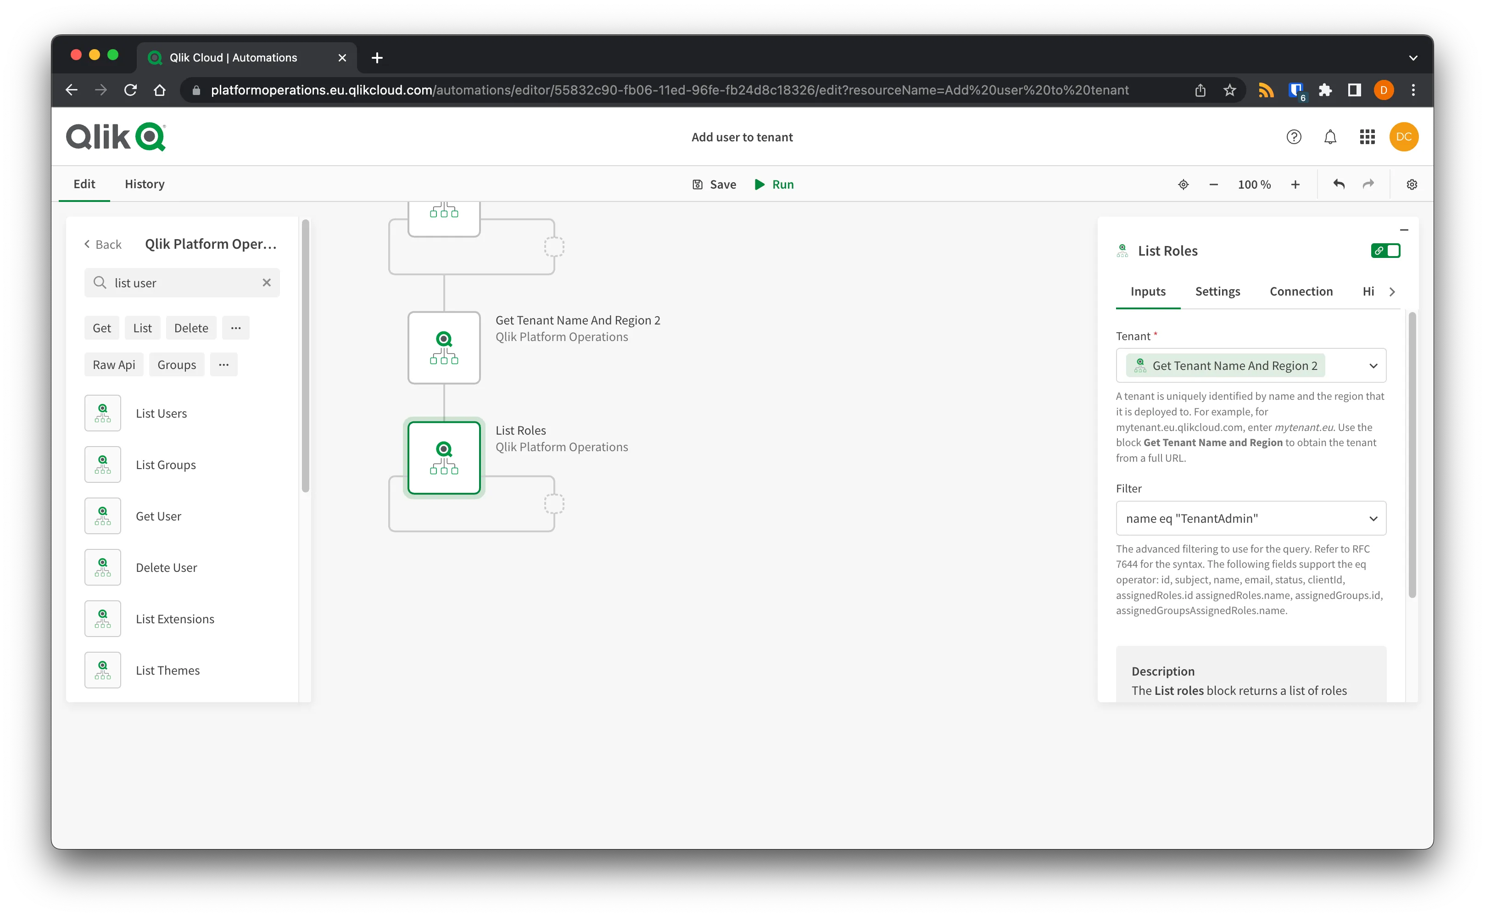This screenshot has height=917, width=1485.
Task: Expand more filter tags after Delete
Action: coord(236,328)
